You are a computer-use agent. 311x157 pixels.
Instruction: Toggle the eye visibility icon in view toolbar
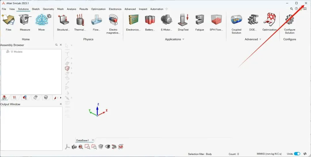[107, 147]
